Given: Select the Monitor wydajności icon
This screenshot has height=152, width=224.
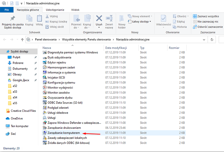Looking at the screenshot, I should pos(45,87).
